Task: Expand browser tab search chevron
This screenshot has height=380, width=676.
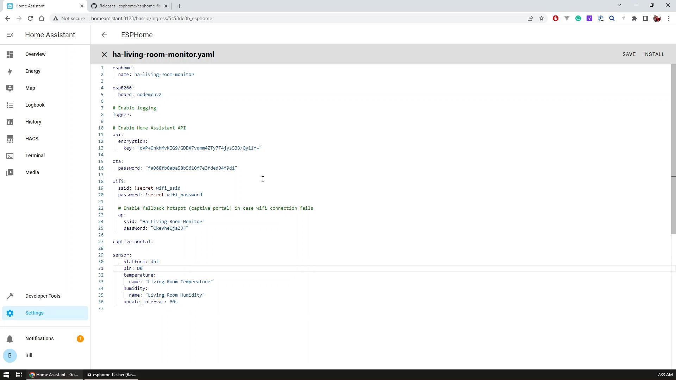Action: point(619,5)
